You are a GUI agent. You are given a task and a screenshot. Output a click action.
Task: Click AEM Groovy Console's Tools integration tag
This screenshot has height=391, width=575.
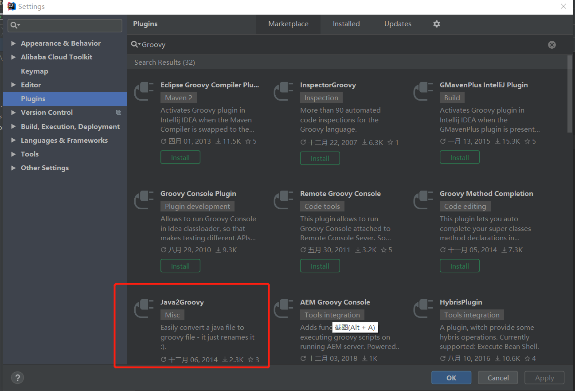point(332,315)
